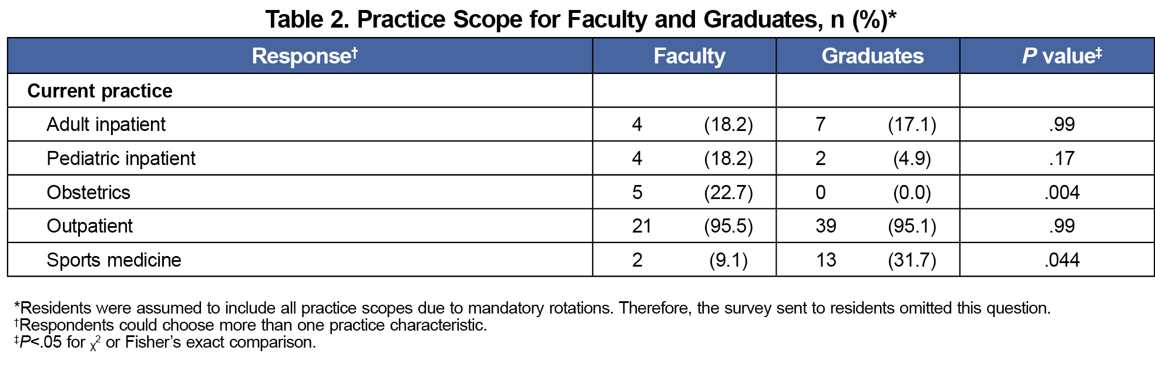Select the 'Sports medicine' row label
Screen dimensions: 1155x377
click(x=114, y=260)
